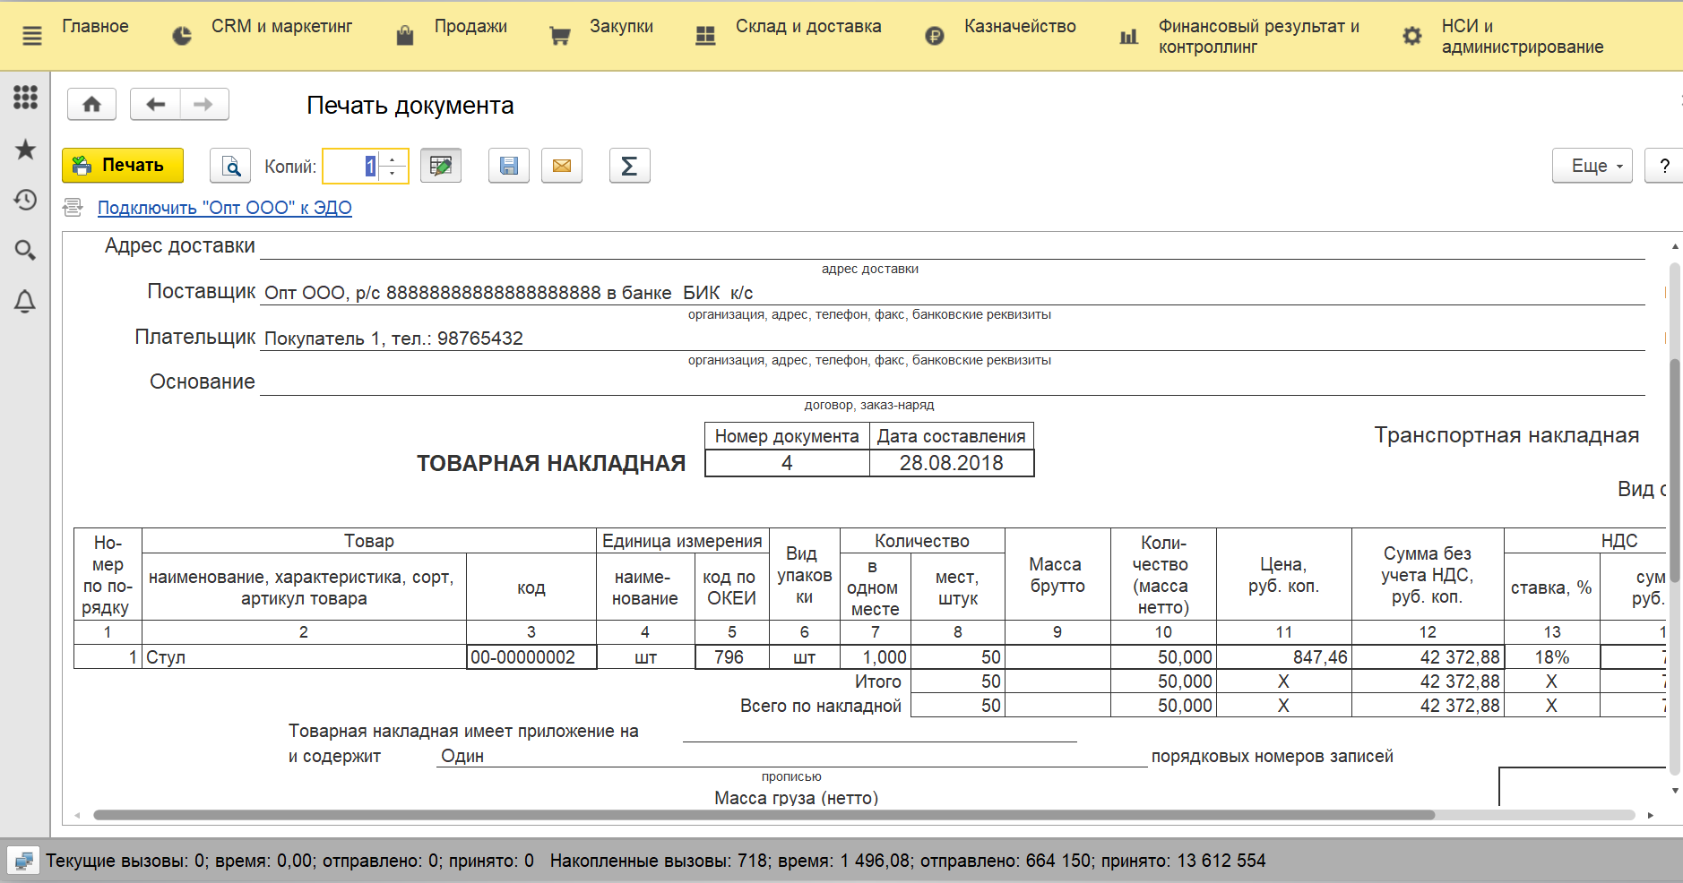Click the EDO connection icon beside link

click(73, 208)
